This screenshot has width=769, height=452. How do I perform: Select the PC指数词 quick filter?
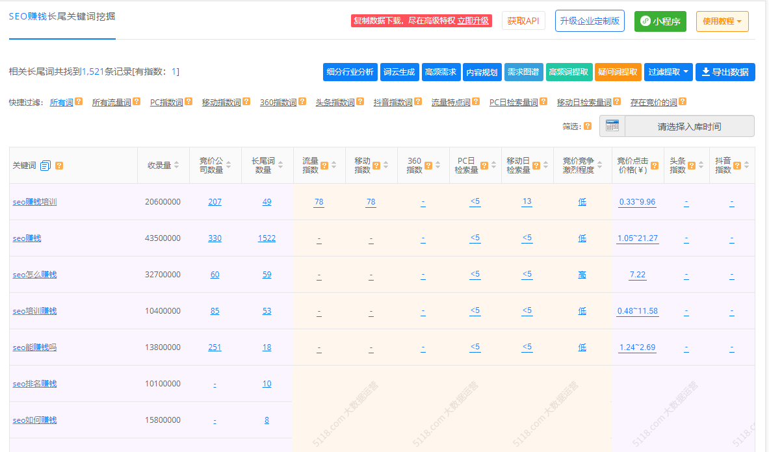[166, 103]
